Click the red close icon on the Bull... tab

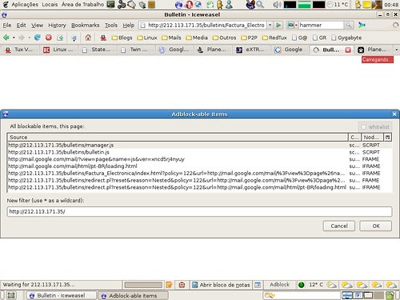pos(348,50)
